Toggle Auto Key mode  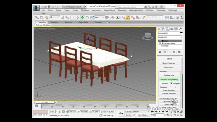click(129, 112)
